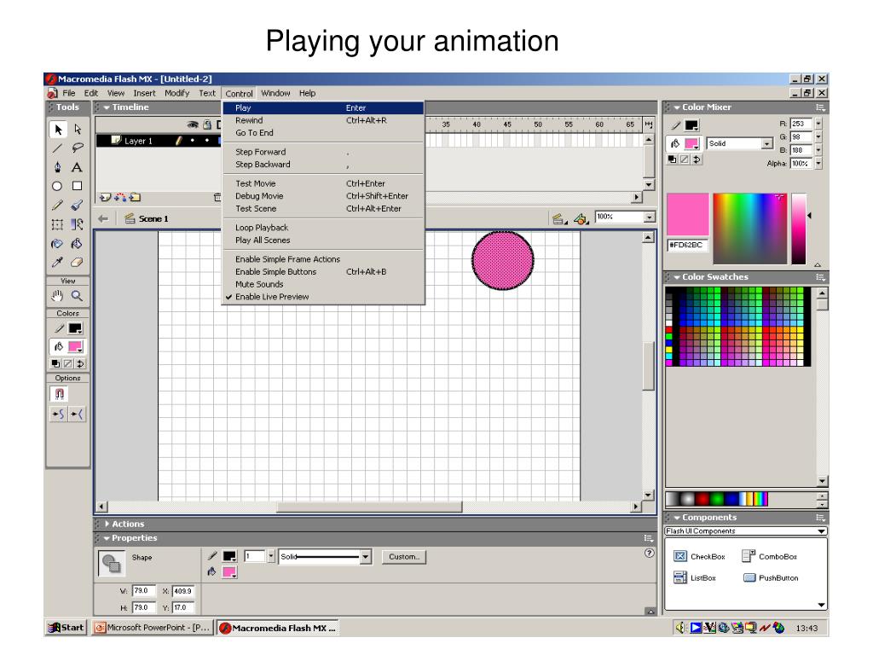The width and height of the screenshot is (873, 655).
Task: Insert a new layer in the Timeline
Action: coord(105,197)
